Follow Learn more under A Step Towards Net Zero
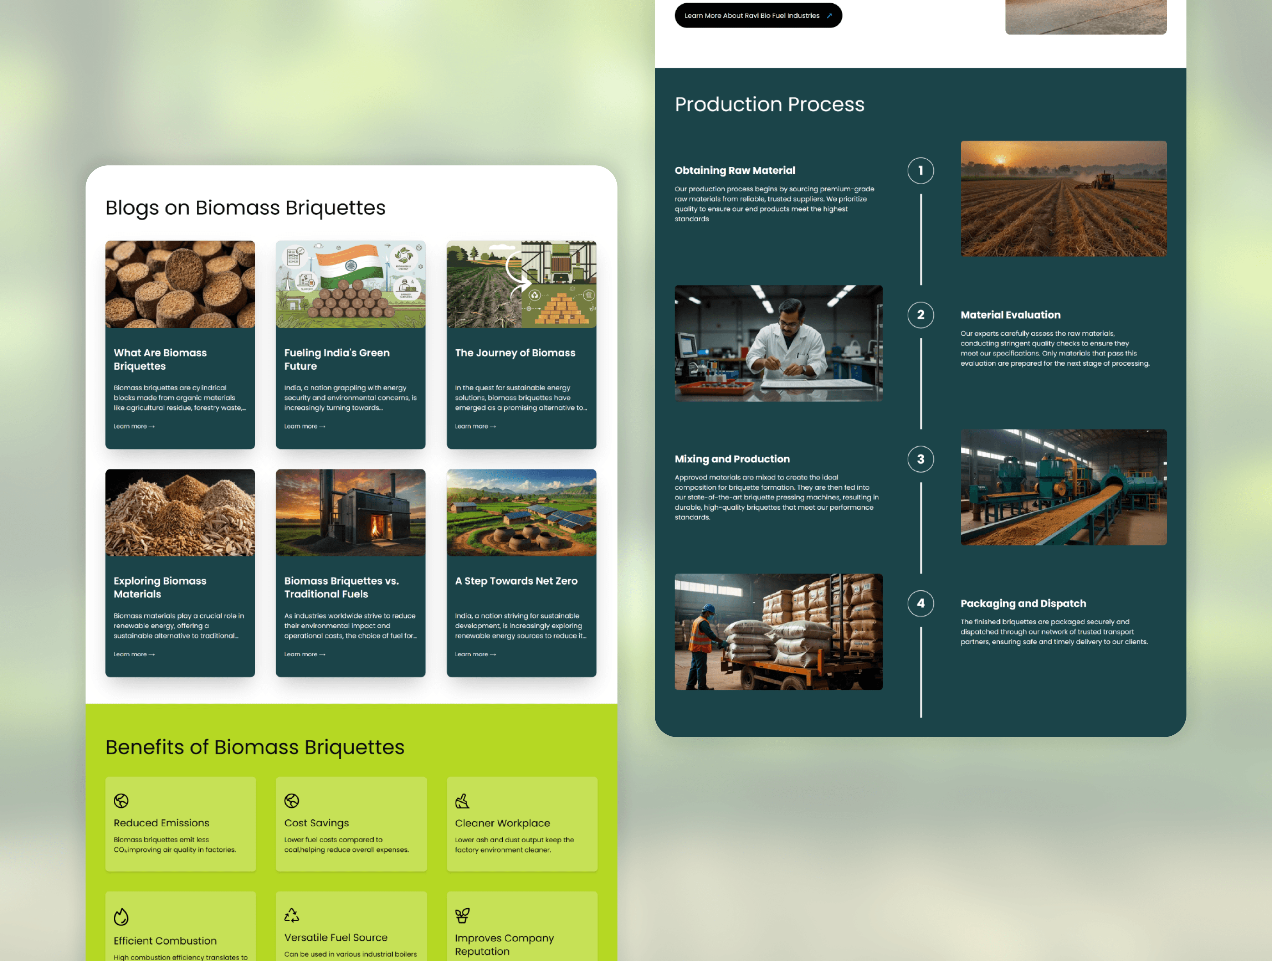Screen dimensions: 1272x961 (x=476, y=654)
